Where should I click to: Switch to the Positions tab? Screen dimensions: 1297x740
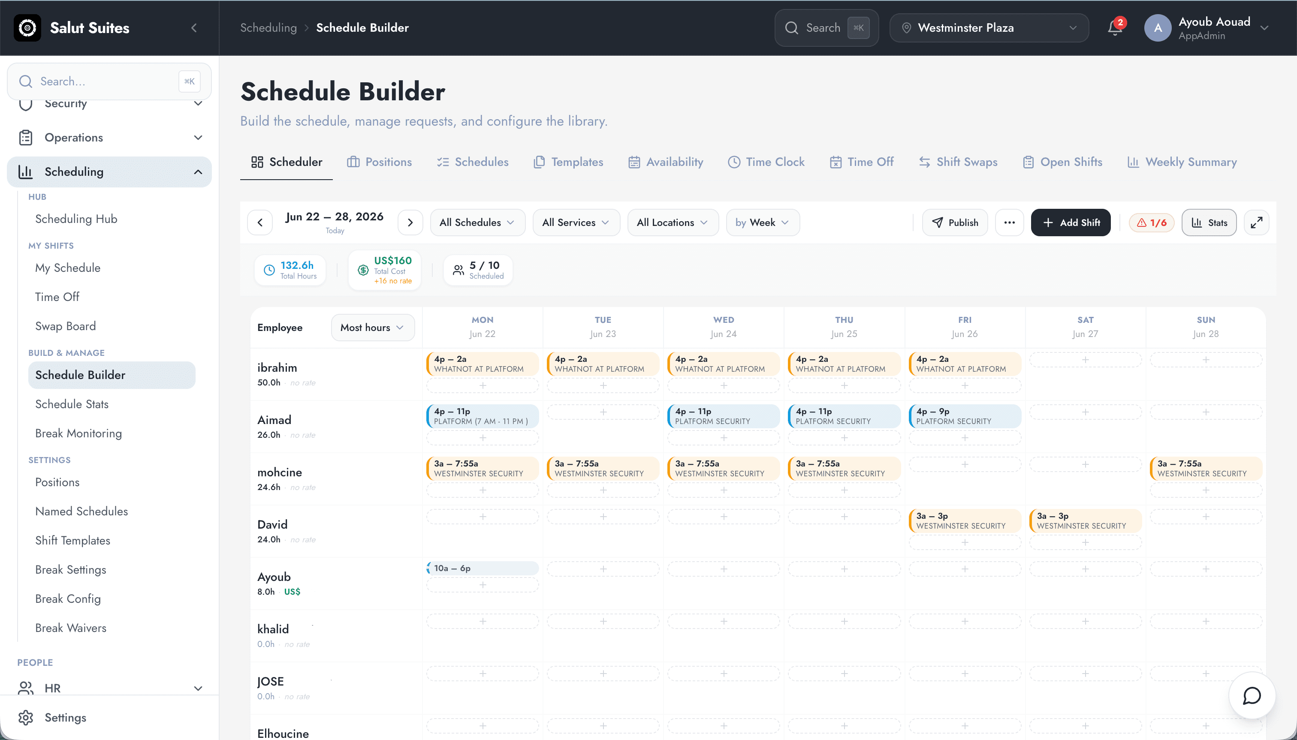pyautogui.click(x=379, y=162)
